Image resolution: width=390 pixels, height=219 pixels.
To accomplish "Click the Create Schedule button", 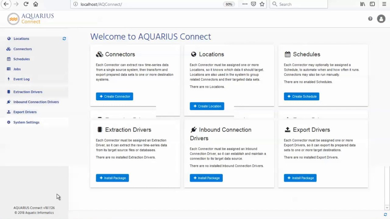I will pyautogui.click(x=302, y=96).
